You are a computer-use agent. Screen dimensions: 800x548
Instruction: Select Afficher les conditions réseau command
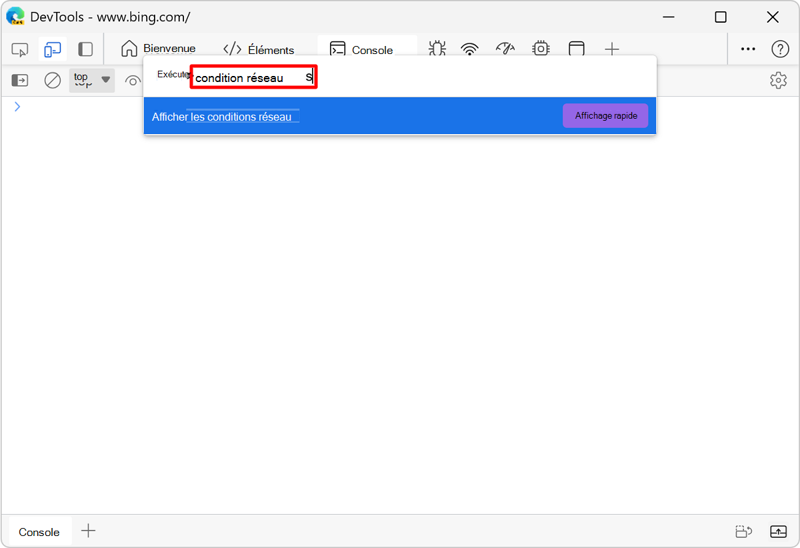(x=400, y=116)
